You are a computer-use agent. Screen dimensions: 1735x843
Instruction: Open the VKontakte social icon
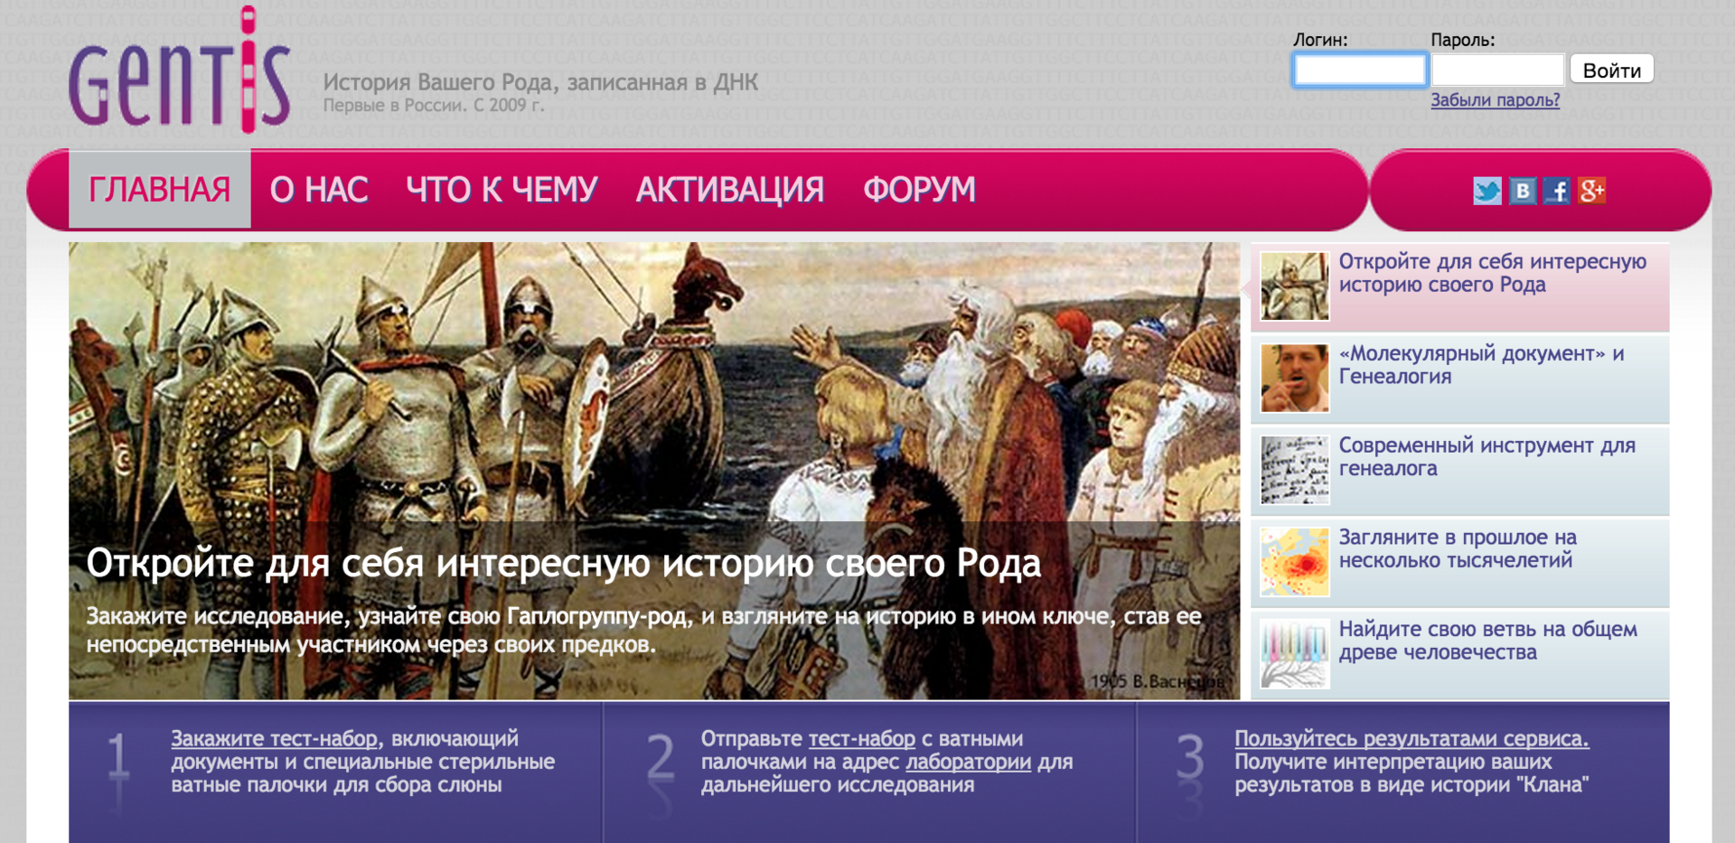click(x=1523, y=191)
